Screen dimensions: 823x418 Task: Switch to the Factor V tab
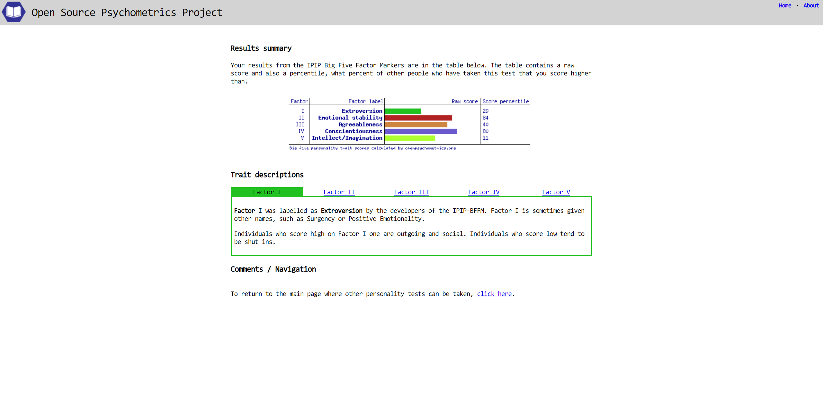tap(556, 192)
